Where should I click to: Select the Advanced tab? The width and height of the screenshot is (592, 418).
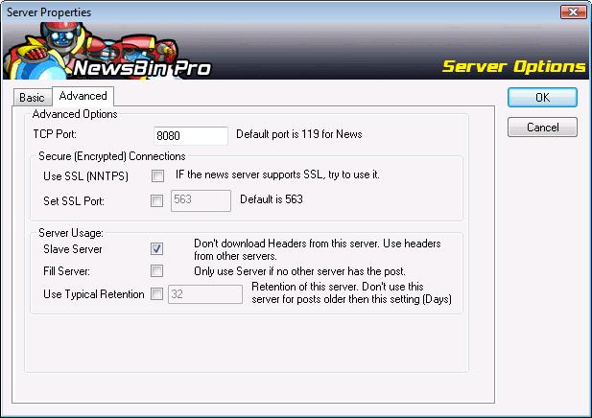tap(82, 96)
